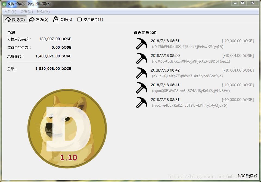The height and width of the screenshot is (182, 261).
Task: Click the Dogecoin app icon in title bar
Action: tap(4, 4)
